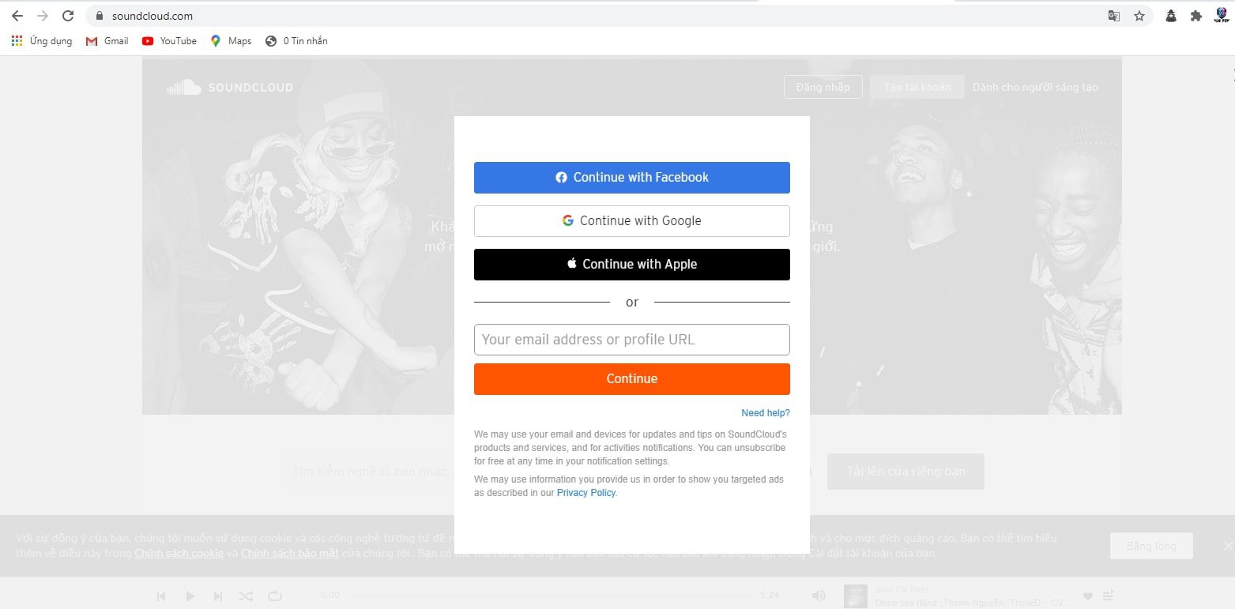Dismiss the cookie banner with X
This screenshot has width=1235, height=609.
pyautogui.click(x=1227, y=546)
